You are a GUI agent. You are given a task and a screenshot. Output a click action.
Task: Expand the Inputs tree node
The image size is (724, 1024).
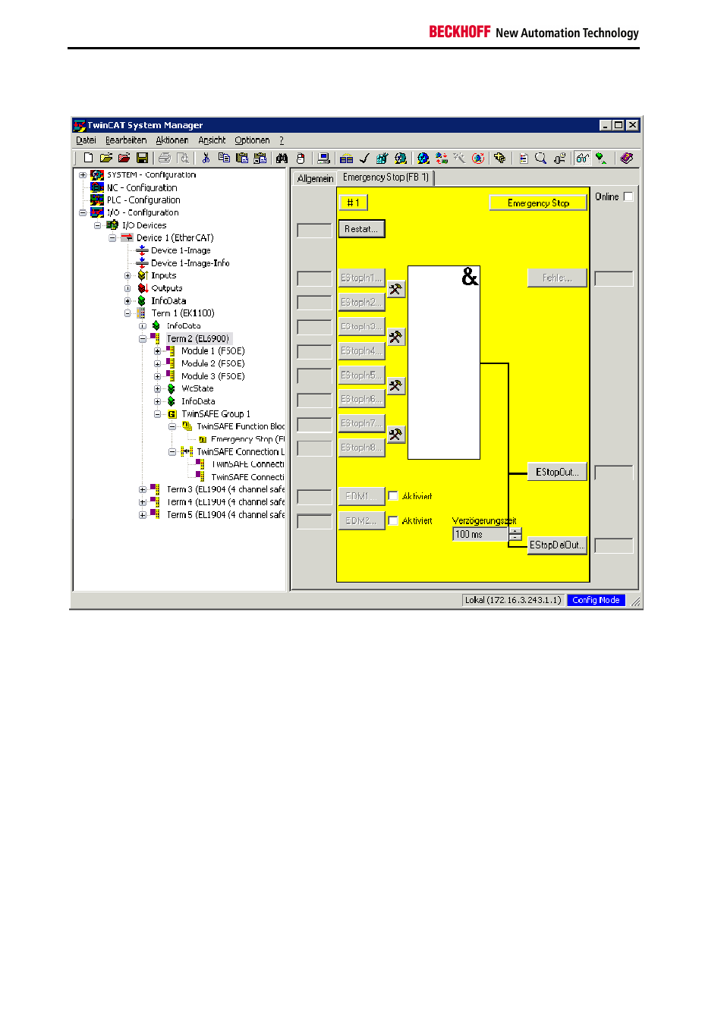point(127,276)
